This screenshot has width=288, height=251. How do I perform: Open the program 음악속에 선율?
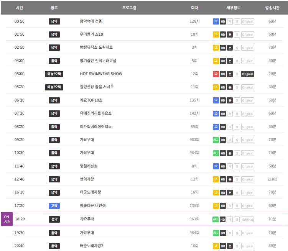(91, 21)
